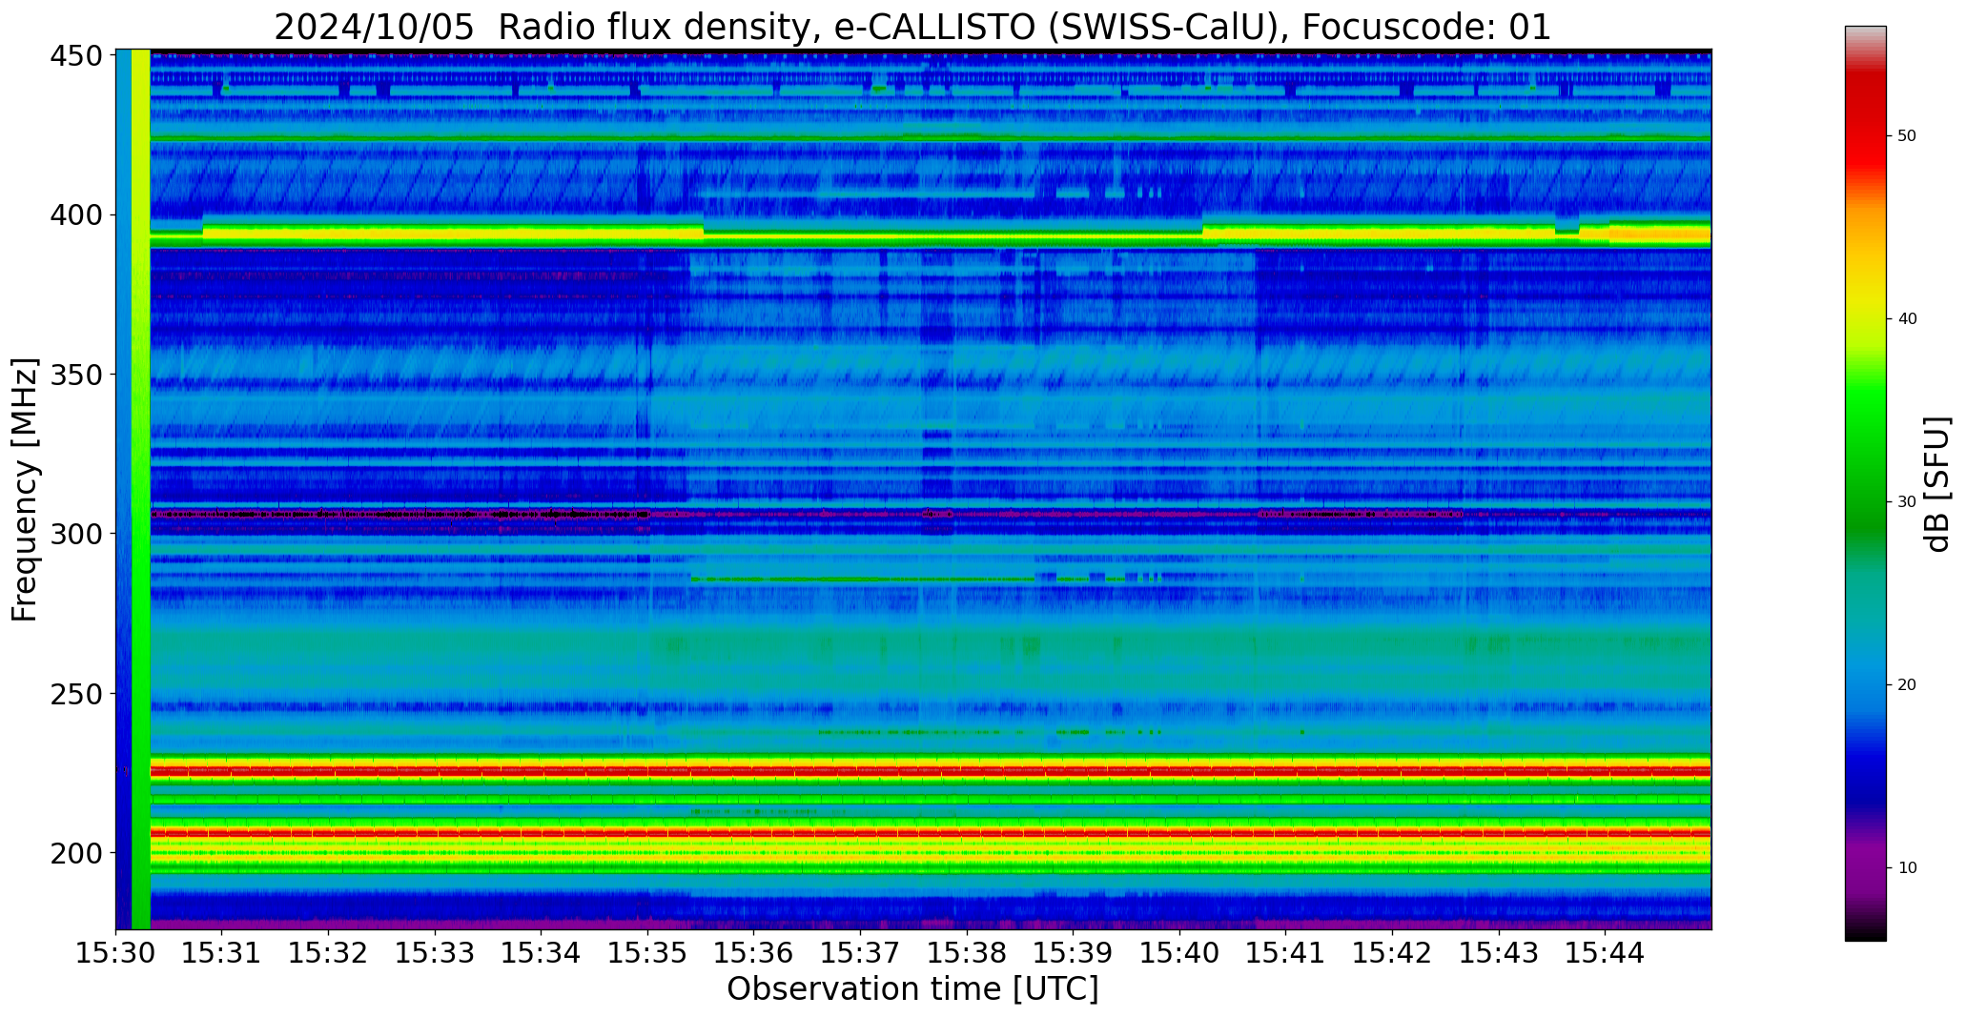The width and height of the screenshot is (1966, 1017).
Task: Click the 200 frequency tick label
Action: [x=76, y=852]
